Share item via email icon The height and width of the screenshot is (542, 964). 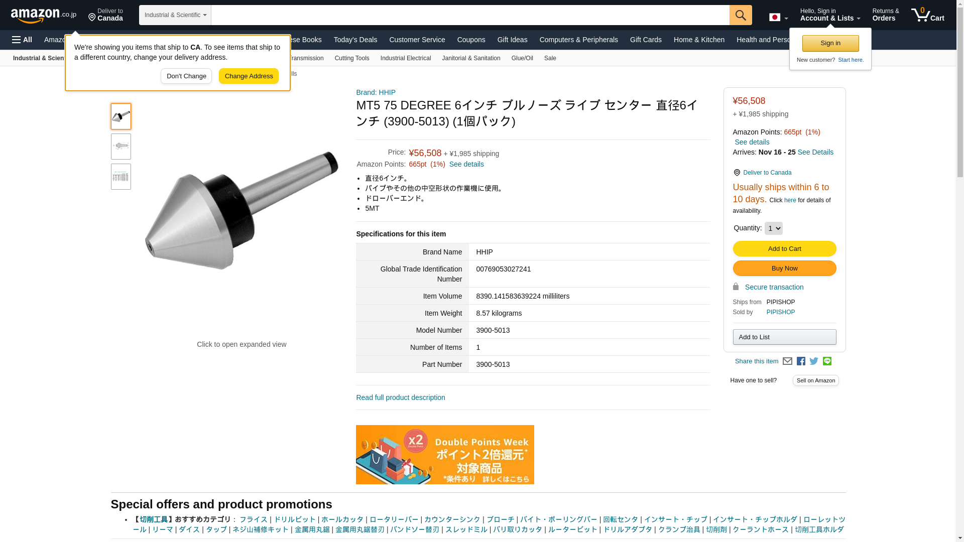click(x=787, y=361)
